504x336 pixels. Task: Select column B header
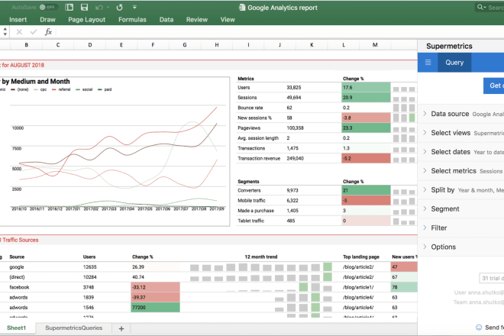click(x=27, y=45)
